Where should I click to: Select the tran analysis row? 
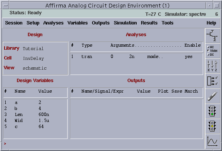pyautogui.click(x=137, y=56)
